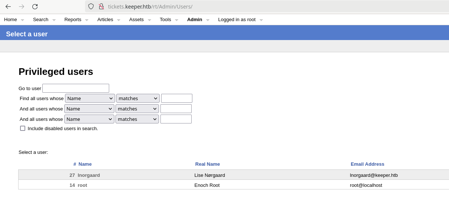The width and height of the screenshot is (449, 218).
Task: Open the Name dropdown in first And all users row
Action: click(x=89, y=109)
